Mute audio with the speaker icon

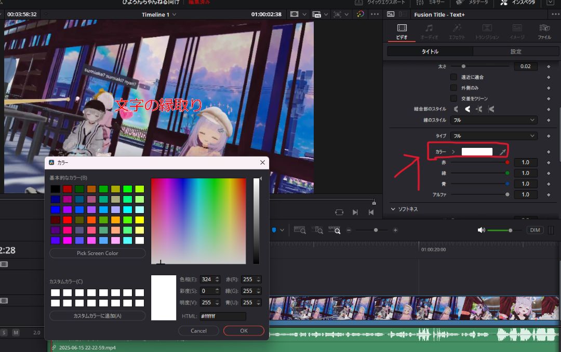[481, 230]
